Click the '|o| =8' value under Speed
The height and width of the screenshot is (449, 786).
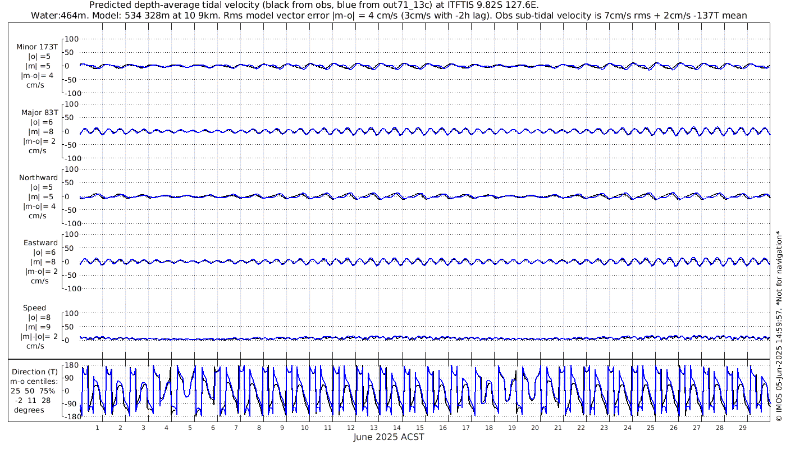pos(39,317)
